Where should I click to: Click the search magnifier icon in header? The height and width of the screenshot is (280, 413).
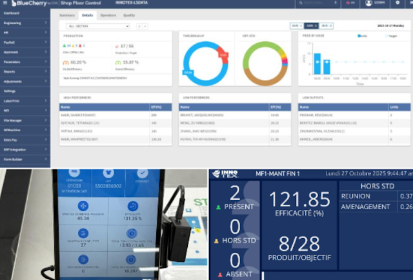[301, 3]
